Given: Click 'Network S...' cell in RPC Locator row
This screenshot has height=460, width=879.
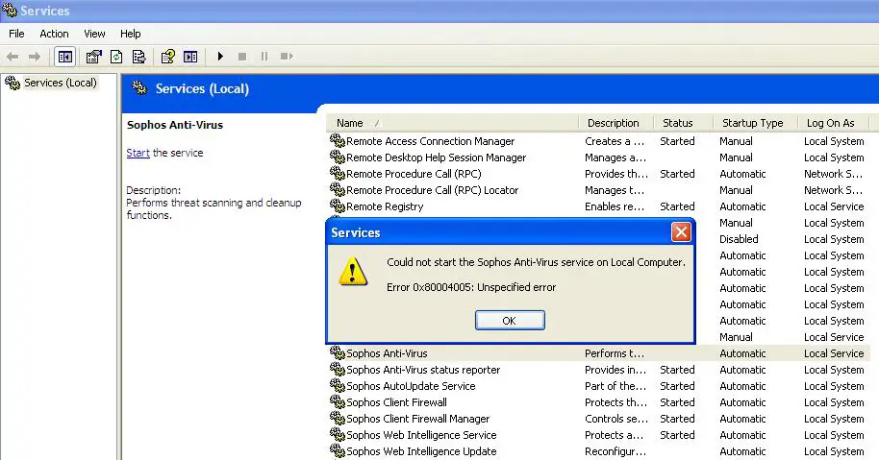Looking at the screenshot, I should [x=833, y=190].
